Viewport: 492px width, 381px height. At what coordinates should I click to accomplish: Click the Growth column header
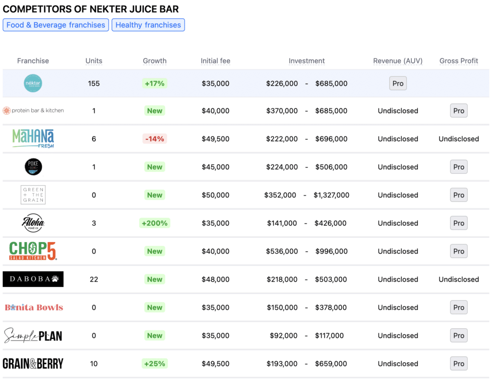155,61
